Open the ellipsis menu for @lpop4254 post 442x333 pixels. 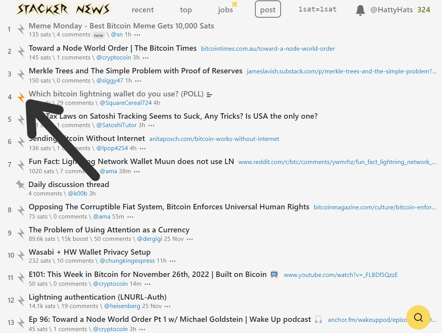pyautogui.click(x=143, y=149)
